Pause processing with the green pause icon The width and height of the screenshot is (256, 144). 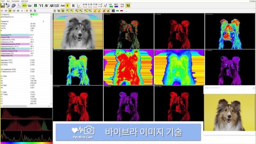[x=36, y=5]
